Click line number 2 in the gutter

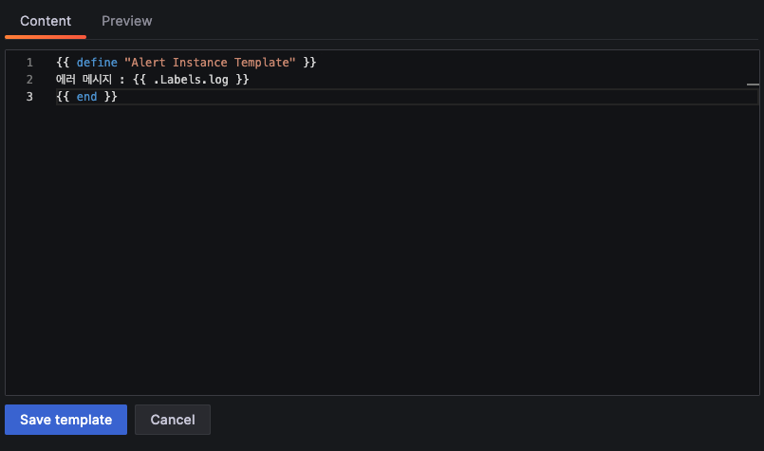[29, 80]
